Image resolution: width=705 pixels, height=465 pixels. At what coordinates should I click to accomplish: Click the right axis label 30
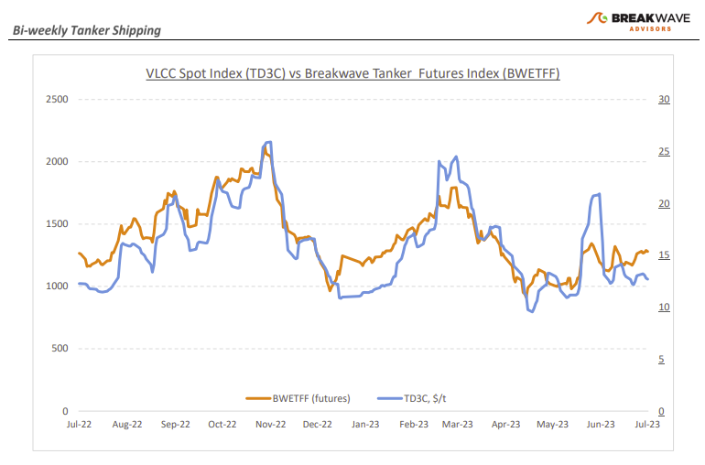(664, 99)
